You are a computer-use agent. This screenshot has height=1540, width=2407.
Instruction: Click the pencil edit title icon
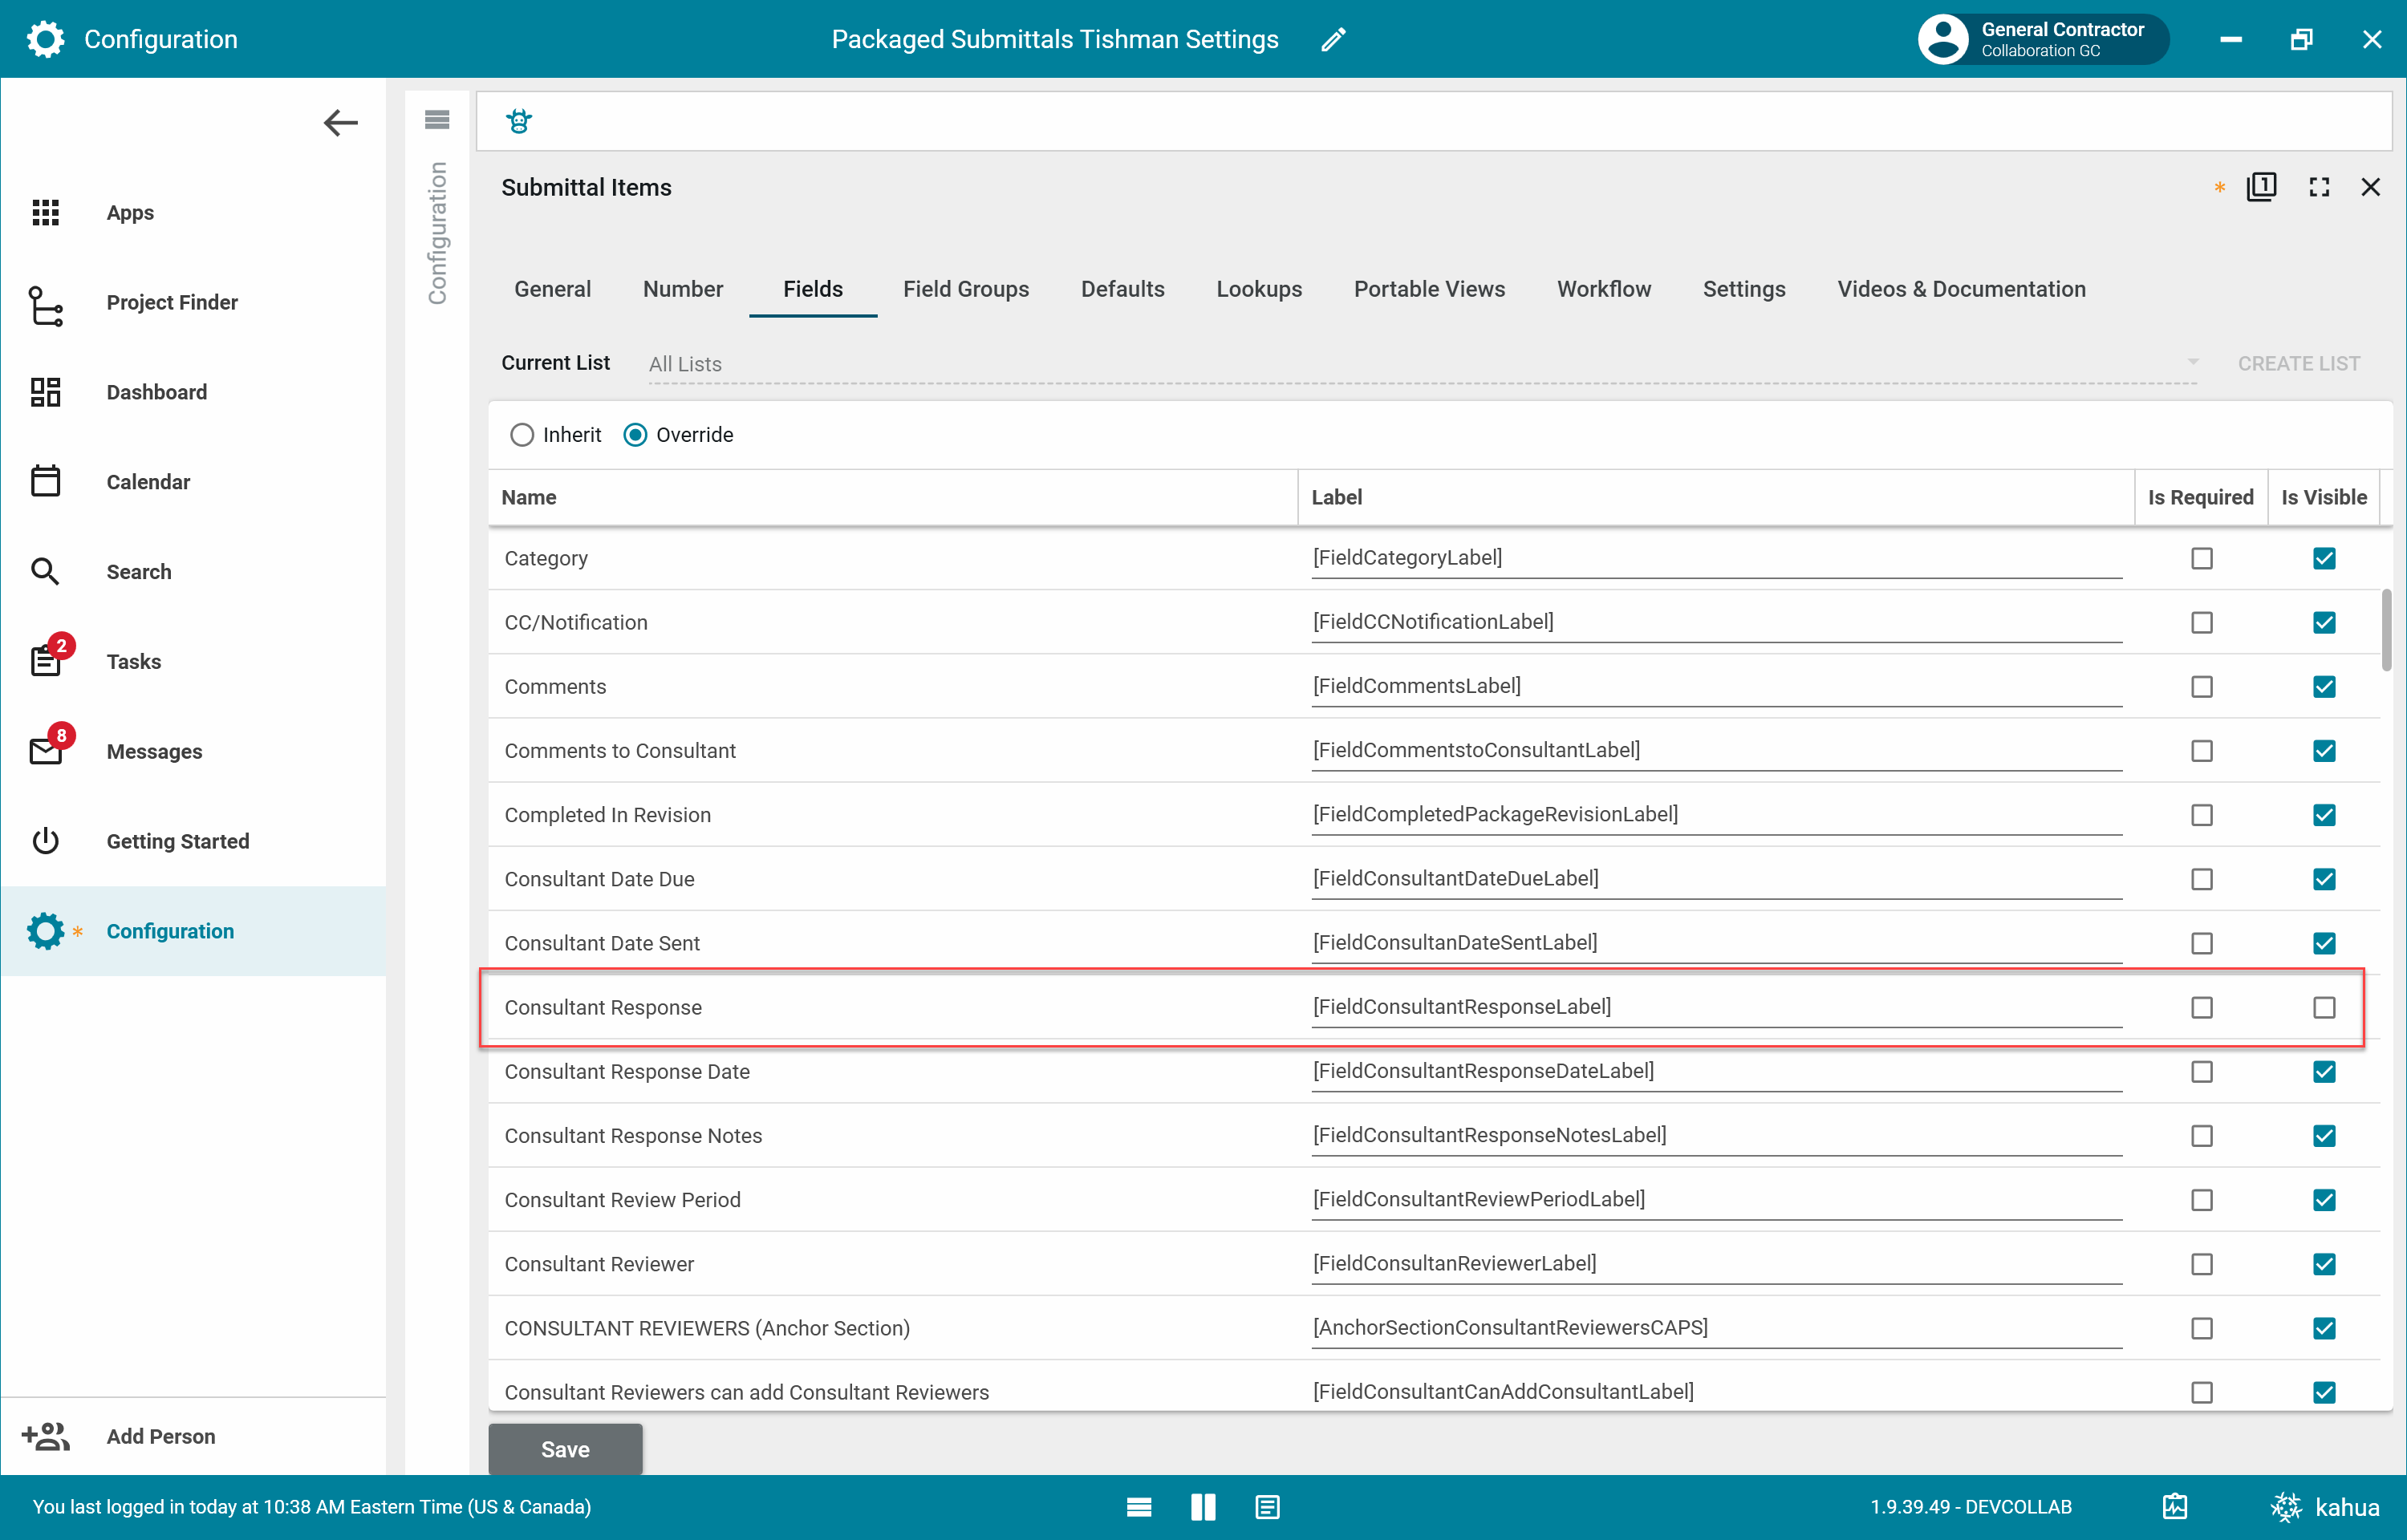point(1333,39)
